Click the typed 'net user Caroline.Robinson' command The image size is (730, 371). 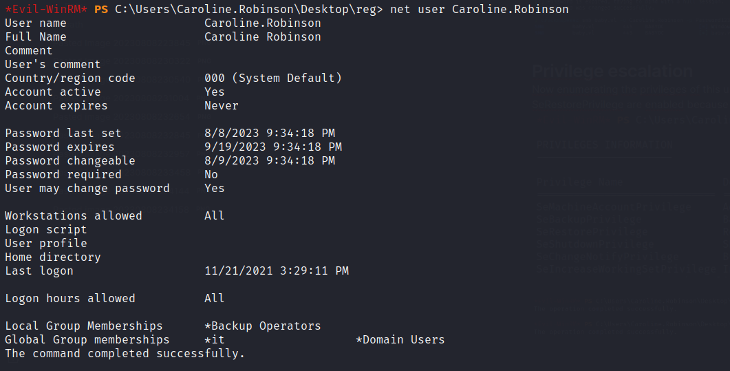point(480,10)
